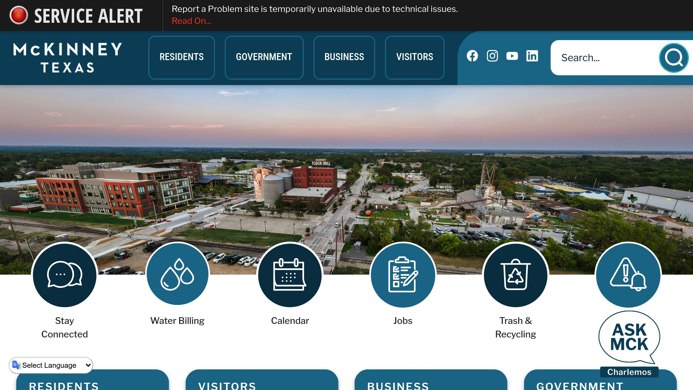This screenshot has height=390, width=693.
Task: Open the YouTube social icon
Action: [x=512, y=56]
